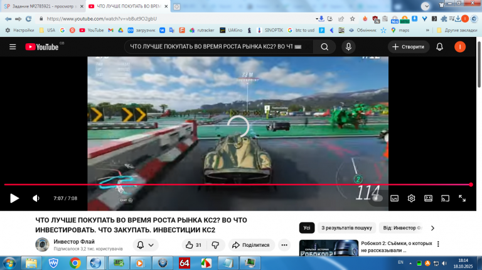Share the video via Поділитися
Screen dimensions: 482x270
coord(251,245)
